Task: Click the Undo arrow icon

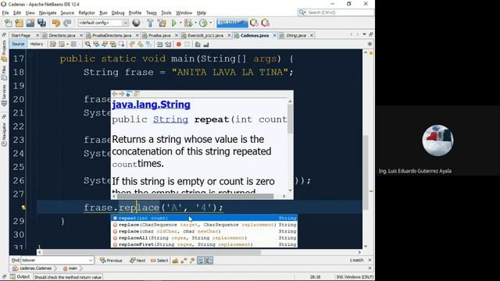Action: coord(56,23)
